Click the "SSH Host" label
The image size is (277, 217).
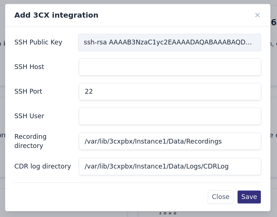[29, 67]
